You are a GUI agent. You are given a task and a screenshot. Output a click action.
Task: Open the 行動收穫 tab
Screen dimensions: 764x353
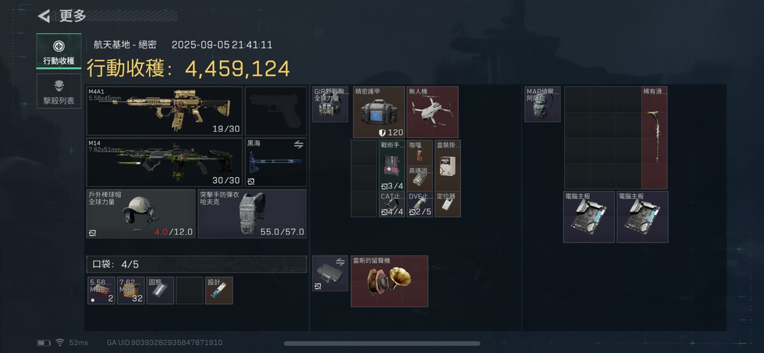click(x=58, y=51)
